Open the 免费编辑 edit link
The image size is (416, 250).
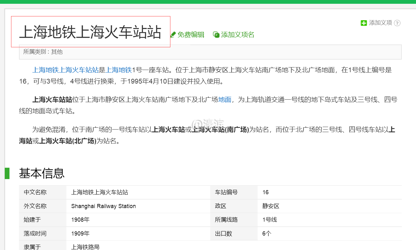191,35
